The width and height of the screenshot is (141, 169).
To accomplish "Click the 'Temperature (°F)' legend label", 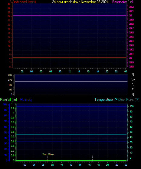I will [x=107, y=100].
